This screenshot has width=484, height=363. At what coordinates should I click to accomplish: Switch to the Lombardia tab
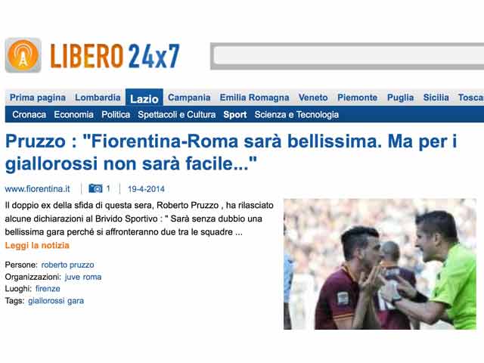coord(98,98)
